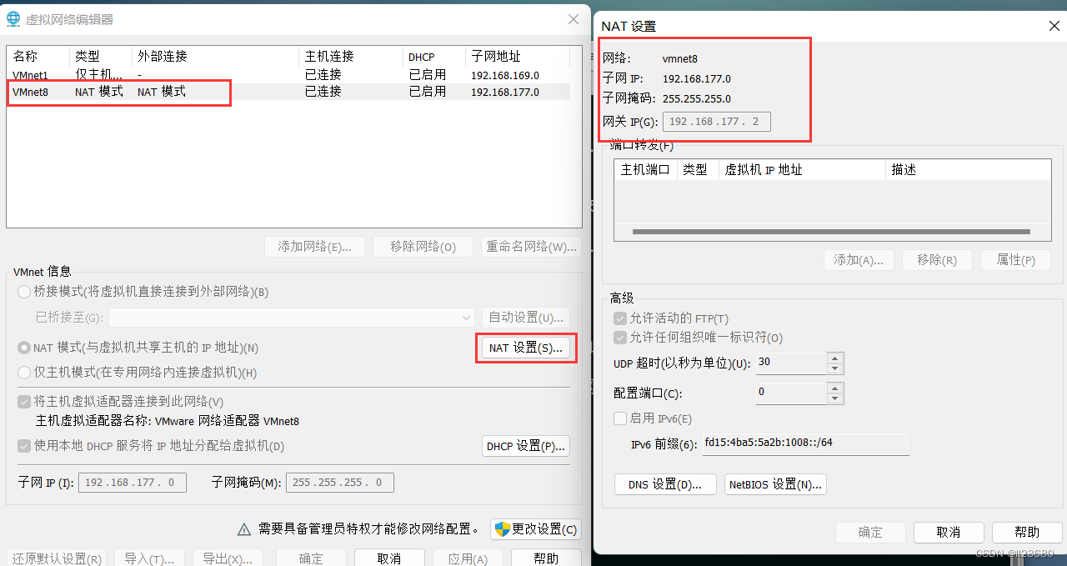The width and height of the screenshot is (1067, 566).
Task: Click 添加 to create a port forwarding rule
Action: click(x=859, y=259)
